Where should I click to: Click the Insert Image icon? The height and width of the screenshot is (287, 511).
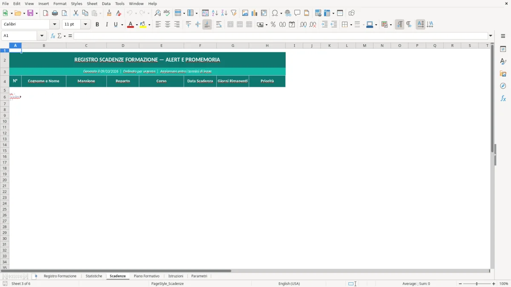[x=245, y=13]
